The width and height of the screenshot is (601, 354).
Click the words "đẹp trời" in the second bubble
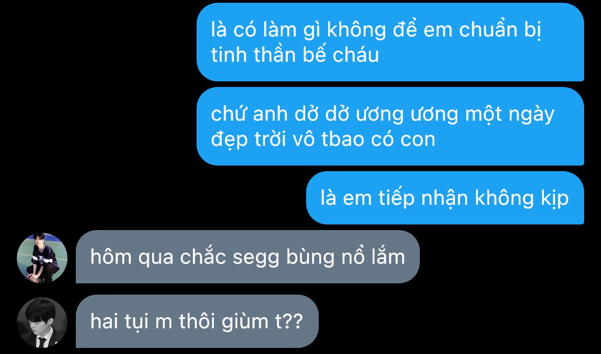click(243, 140)
